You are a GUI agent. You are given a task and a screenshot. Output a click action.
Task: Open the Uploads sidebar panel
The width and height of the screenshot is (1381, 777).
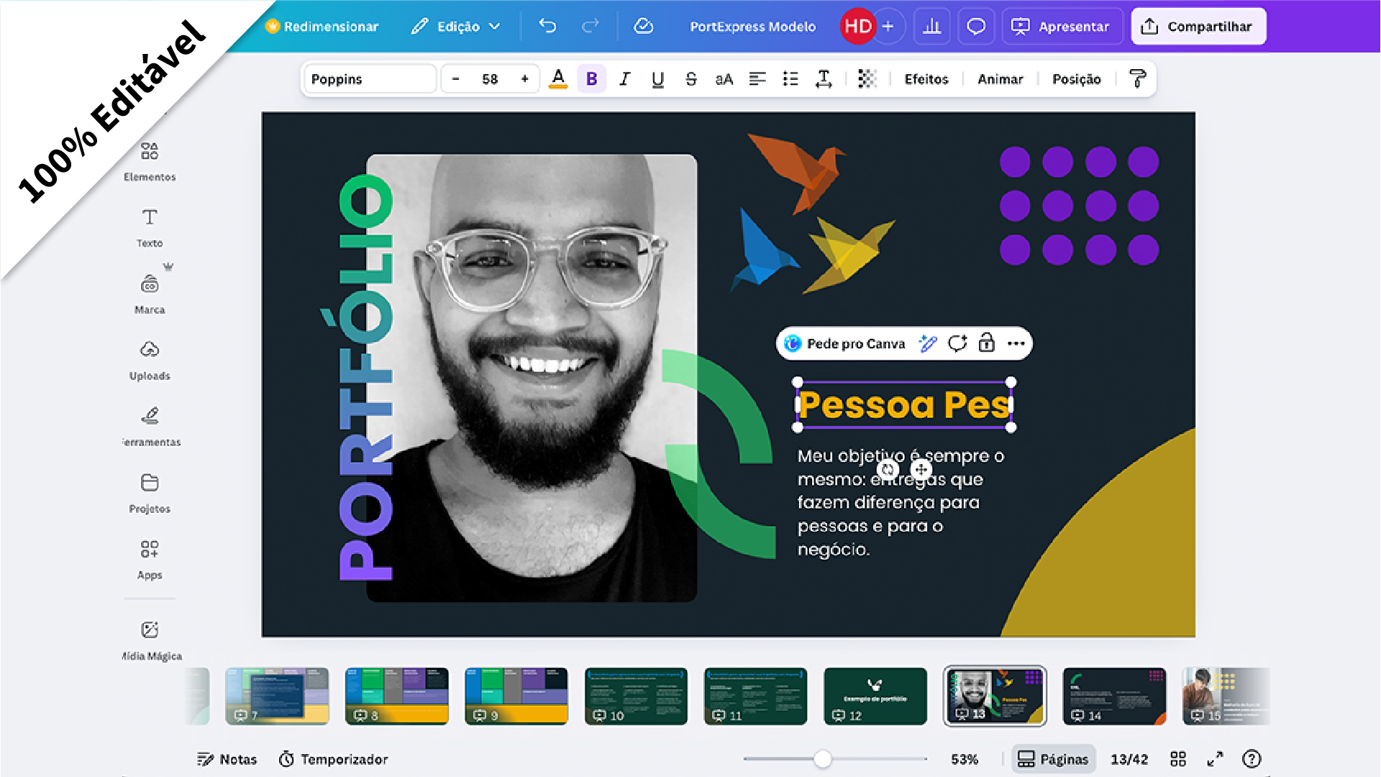[150, 360]
